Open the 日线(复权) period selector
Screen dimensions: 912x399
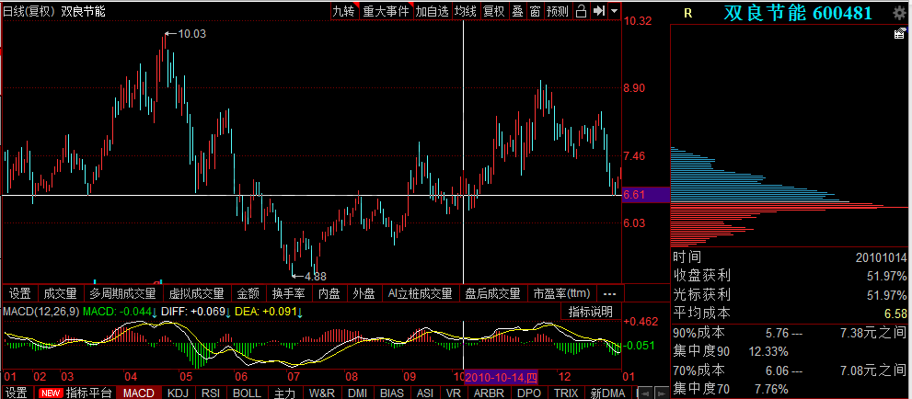(29, 11)
